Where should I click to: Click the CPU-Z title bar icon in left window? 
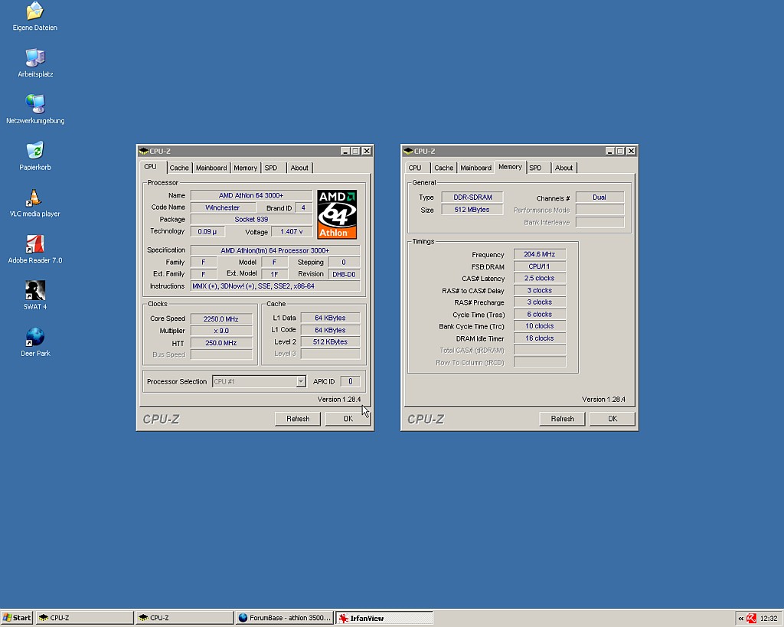point(143,151)
